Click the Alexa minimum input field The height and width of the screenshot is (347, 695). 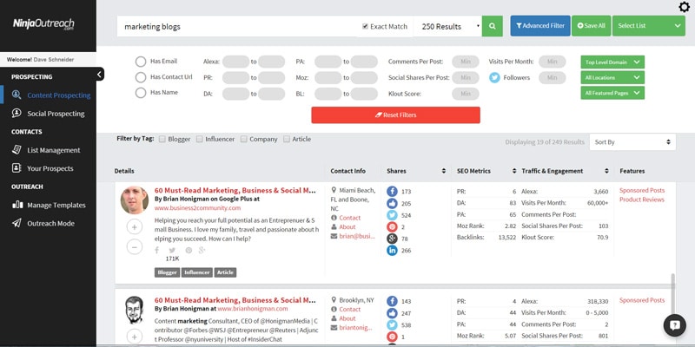[235, 62]
